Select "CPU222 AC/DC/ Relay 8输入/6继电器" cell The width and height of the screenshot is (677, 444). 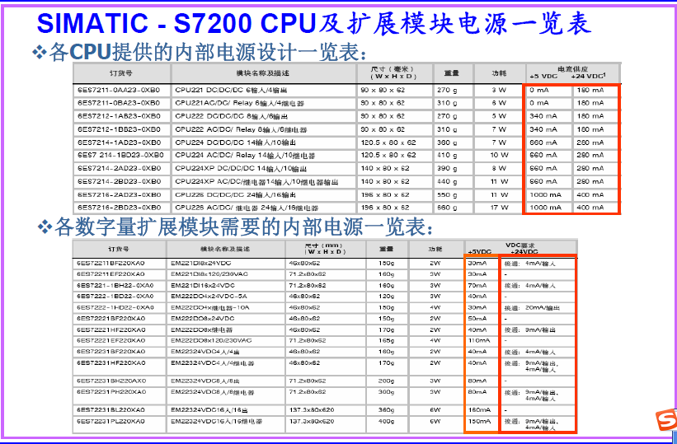coord(241,129)
